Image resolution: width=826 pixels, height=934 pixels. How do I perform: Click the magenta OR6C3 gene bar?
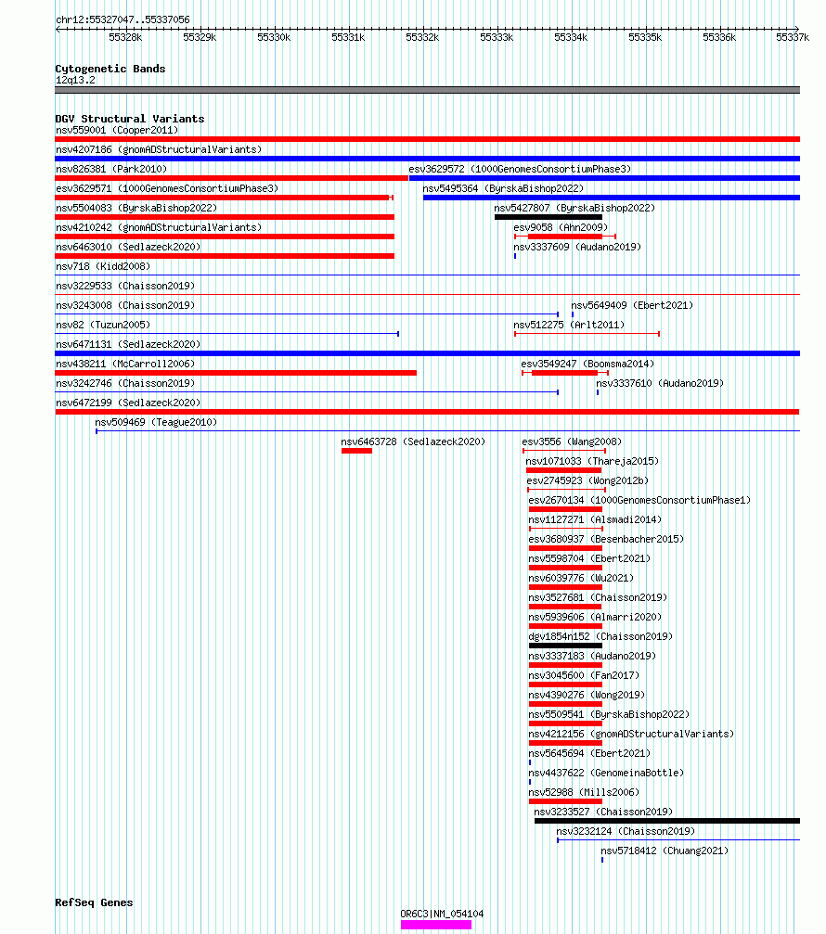click(436, 925)
